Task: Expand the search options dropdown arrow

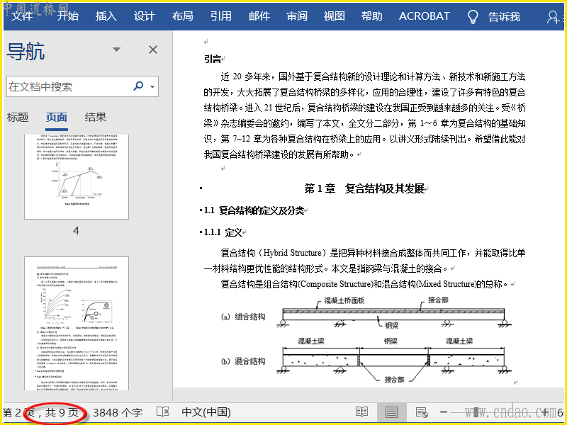Action: [152, 86]
